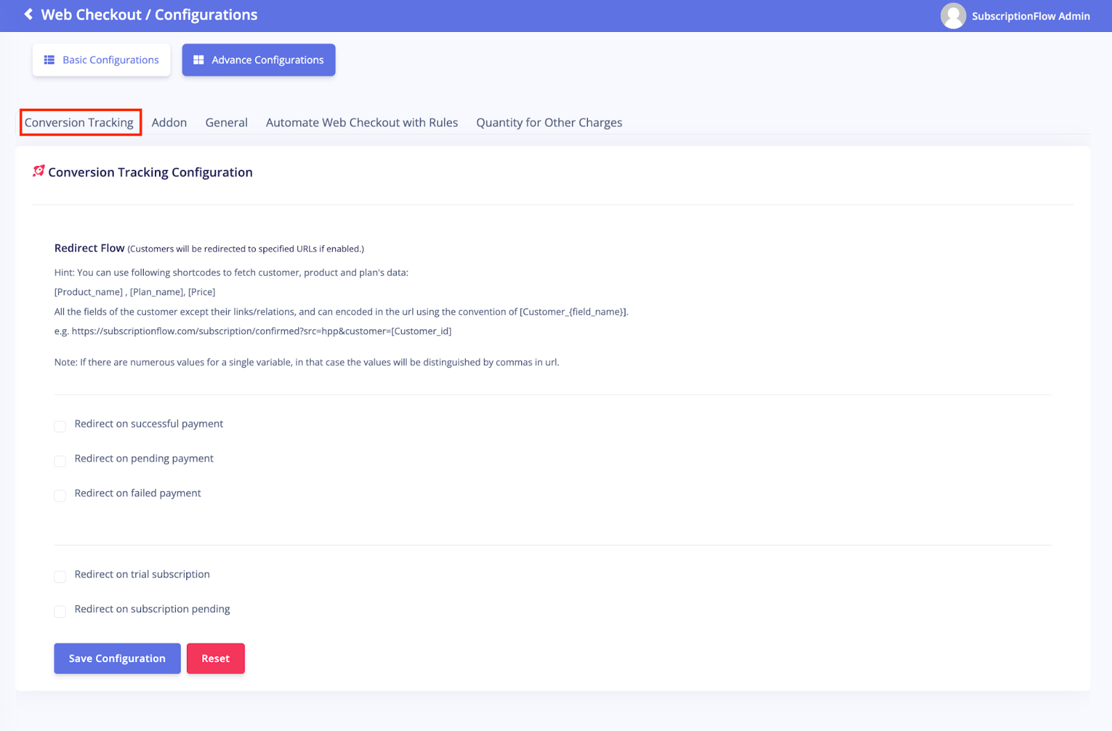The height and width of the screenshot is (731, 1112).
Task: Enable Redirect on trial subscription
Action: (60, 577)
